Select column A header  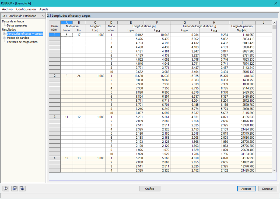pyautogui.click(x=66, y=23)
